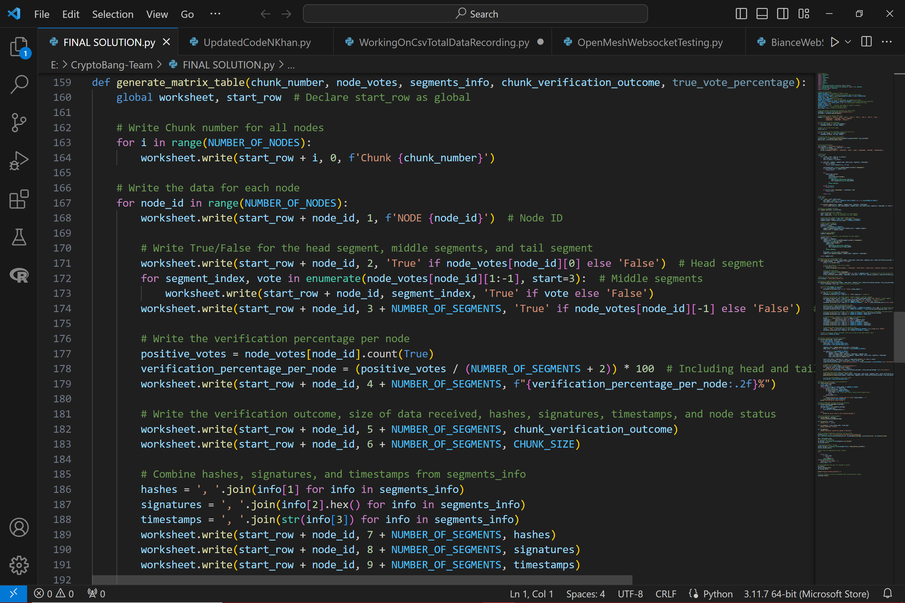Click the horizontal scrollbar at editor bottom
The width and height of the screenshot is (905, 603).
(362, 580)
